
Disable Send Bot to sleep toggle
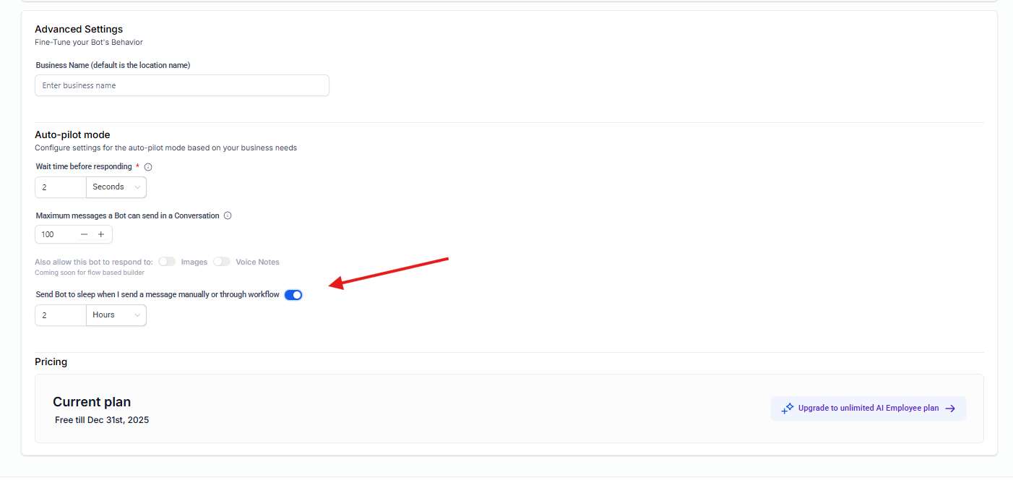(x=293, y=295)
